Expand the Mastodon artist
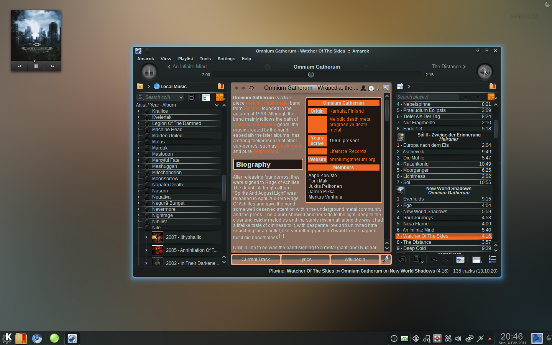Image resolution: width=552 pixels, height=345 pixels. point(138,154)
